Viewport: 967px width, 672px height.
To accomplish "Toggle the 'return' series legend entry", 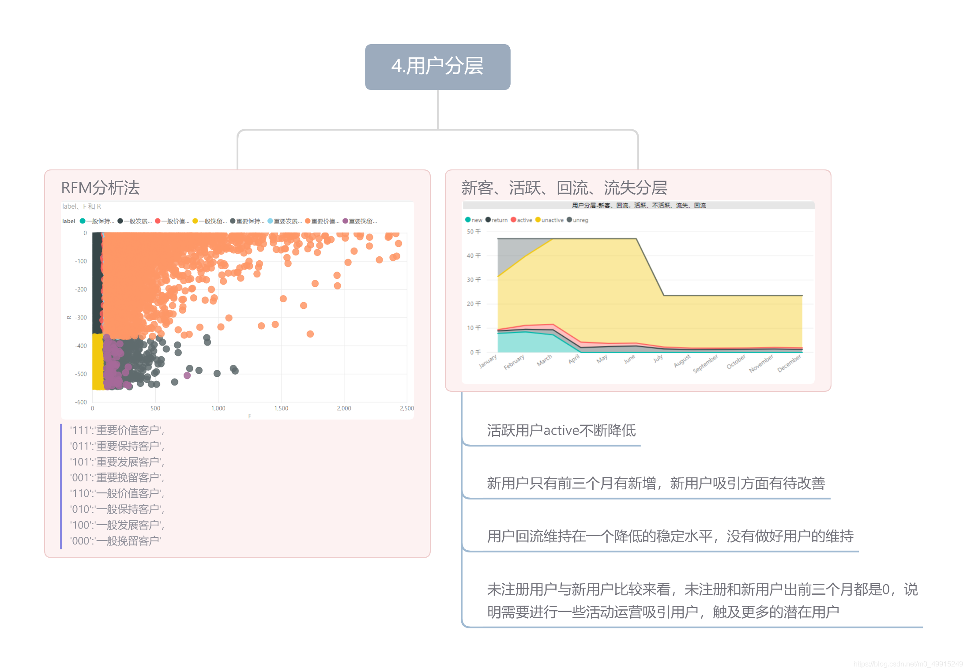I will point(497,220).
